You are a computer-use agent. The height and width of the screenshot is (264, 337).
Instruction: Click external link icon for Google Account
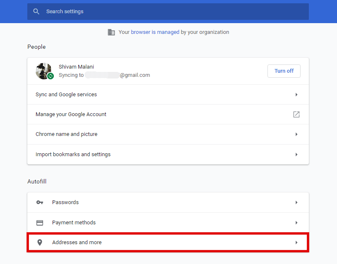coord(296,114)
